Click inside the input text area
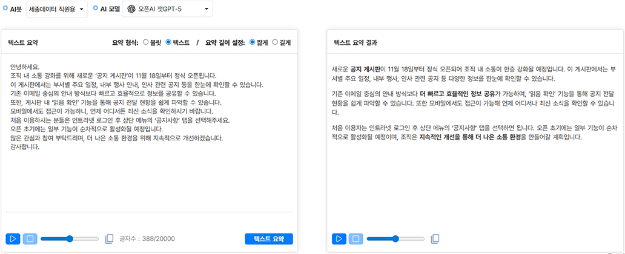Image resolution: width=625 pixels, height=254 pixels. 148,181
